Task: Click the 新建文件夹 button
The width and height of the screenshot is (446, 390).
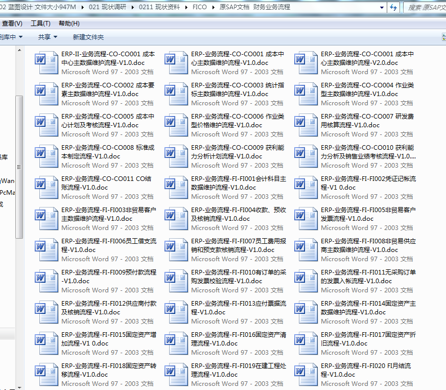Action: [88, 37]
